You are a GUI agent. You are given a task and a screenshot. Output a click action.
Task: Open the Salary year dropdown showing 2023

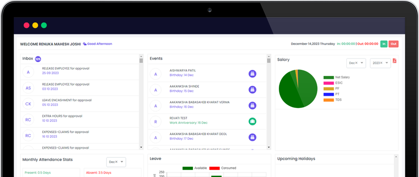point(387,63)
